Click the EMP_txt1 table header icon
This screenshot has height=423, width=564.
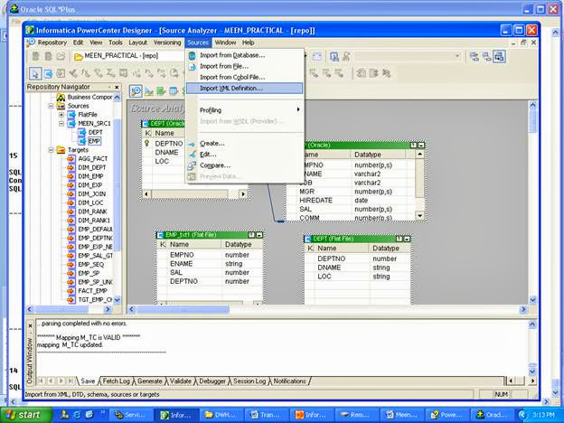(x=161, y=235)
